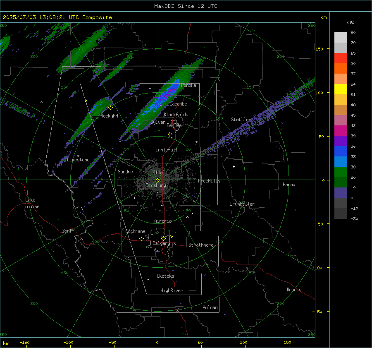Click the Lake Louise label
Image resolution: width=372 pixels, height=348 pixels.
coord(32,203)
